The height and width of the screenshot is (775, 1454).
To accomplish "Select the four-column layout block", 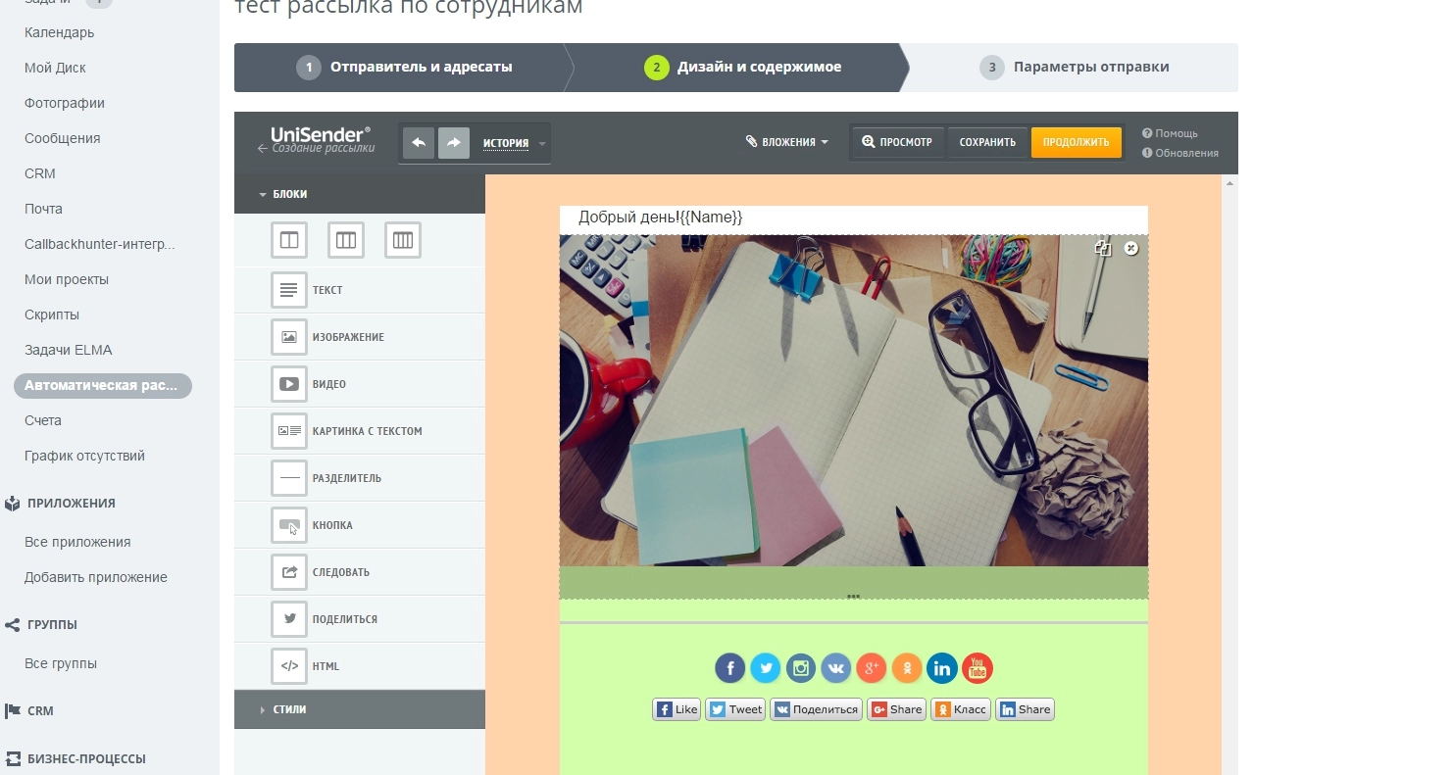I will (x=403, y=240).
